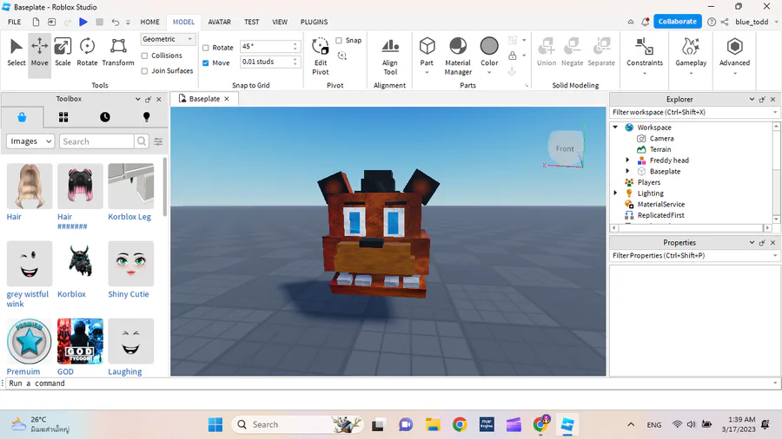Switch to the VIEW ribbon tab
The width and height of the screenshot is (782, 439).
(x=280, y=22)
